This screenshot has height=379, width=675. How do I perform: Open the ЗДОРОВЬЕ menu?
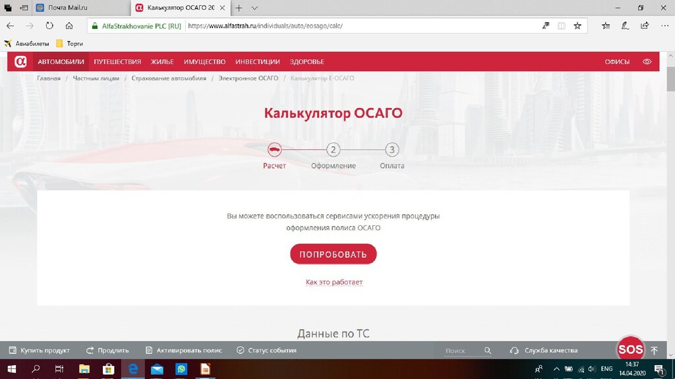pos(307,61)
